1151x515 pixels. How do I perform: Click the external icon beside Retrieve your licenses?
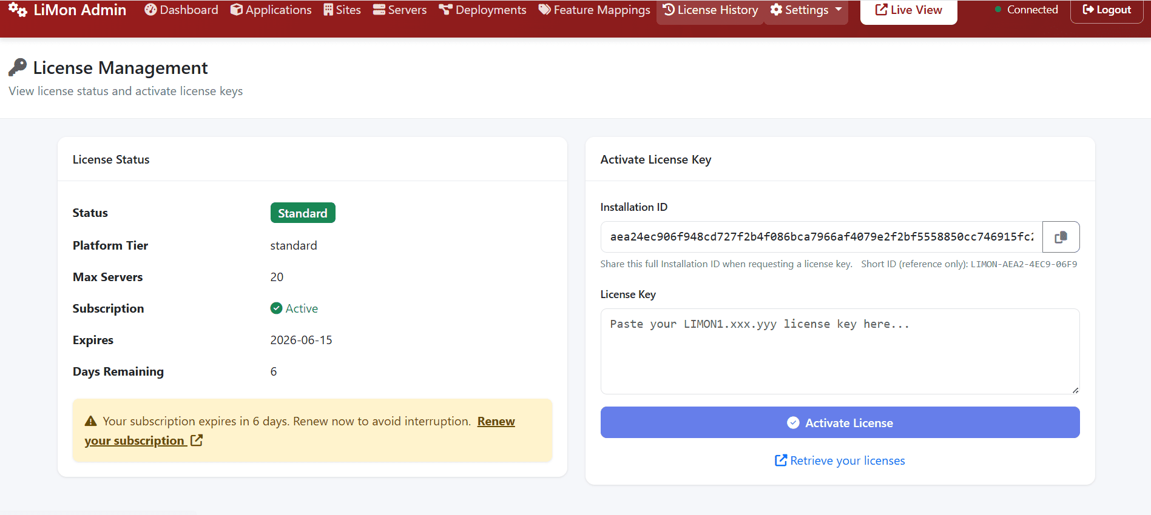pyautogui.click(x=781, y=460)
